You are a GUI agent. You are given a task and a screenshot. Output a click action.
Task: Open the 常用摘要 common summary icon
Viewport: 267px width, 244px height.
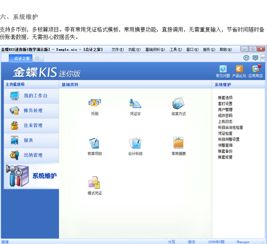(x=178, y=143)
